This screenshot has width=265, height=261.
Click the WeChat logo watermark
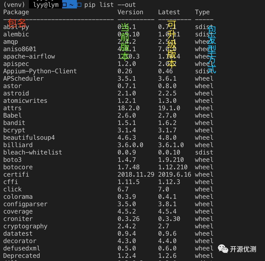(223, 249)
